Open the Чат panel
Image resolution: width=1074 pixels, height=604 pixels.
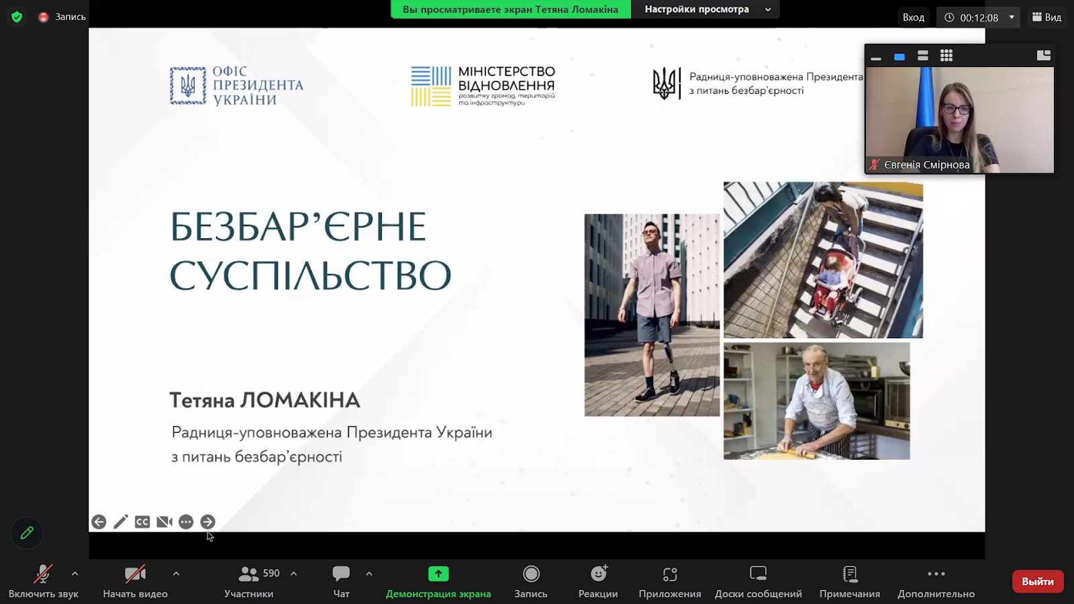(341, 581)
